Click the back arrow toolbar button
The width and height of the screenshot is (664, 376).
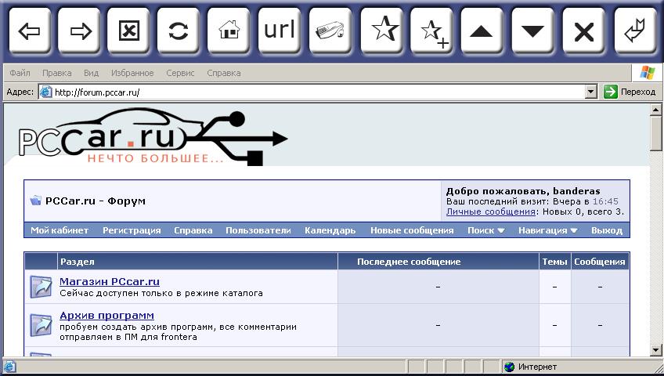coord(29,31)
